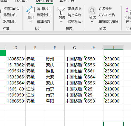This screenshot has height=126, width=131.
Task: Click 姓名加空格 button
Action: click(107, 15)
